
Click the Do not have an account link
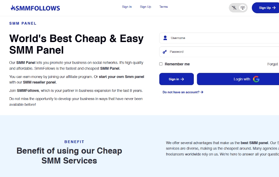181,92
